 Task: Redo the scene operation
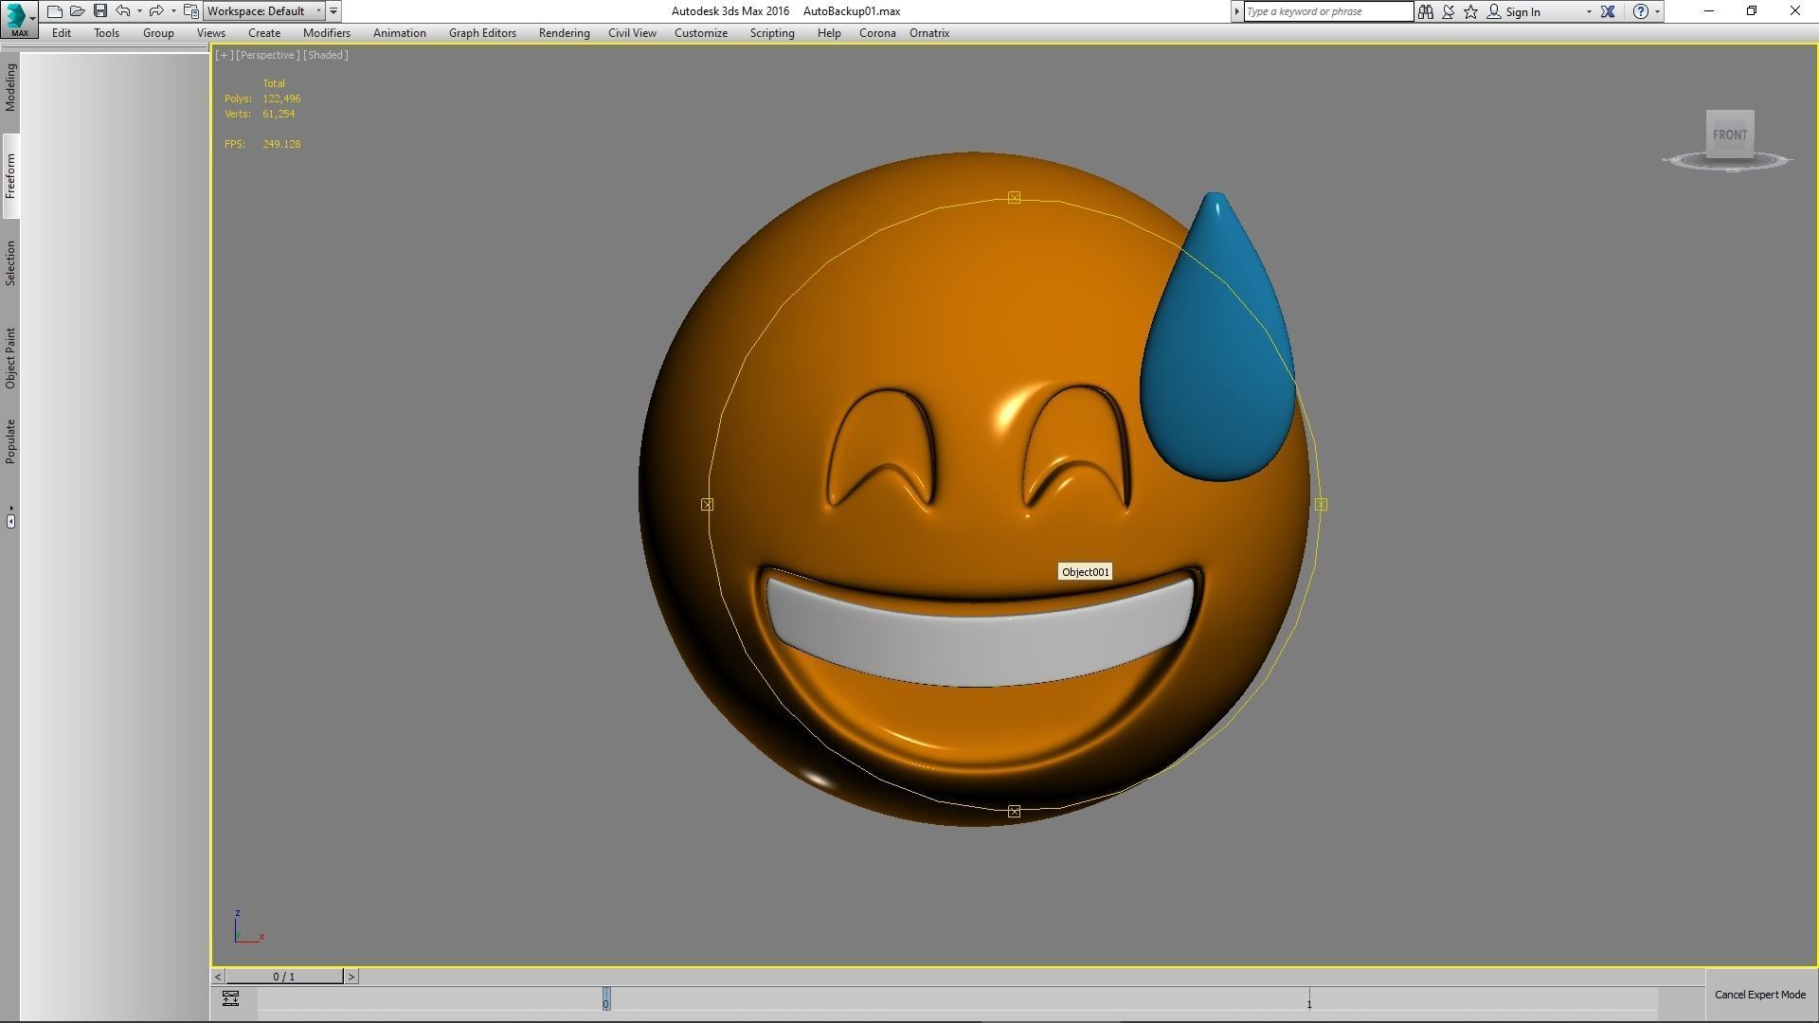pyautogui.click(x=157, y=11)
